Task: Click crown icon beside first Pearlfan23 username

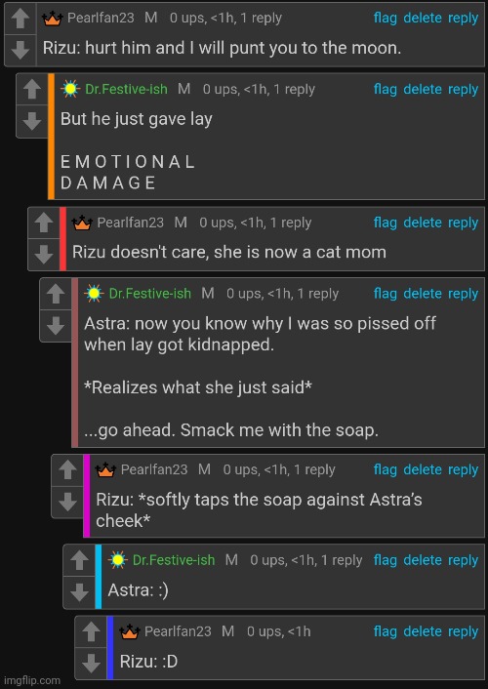Action: click(x=53, y=19)
